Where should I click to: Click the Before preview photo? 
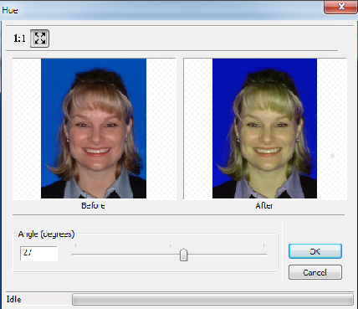(x=94, y=128)
